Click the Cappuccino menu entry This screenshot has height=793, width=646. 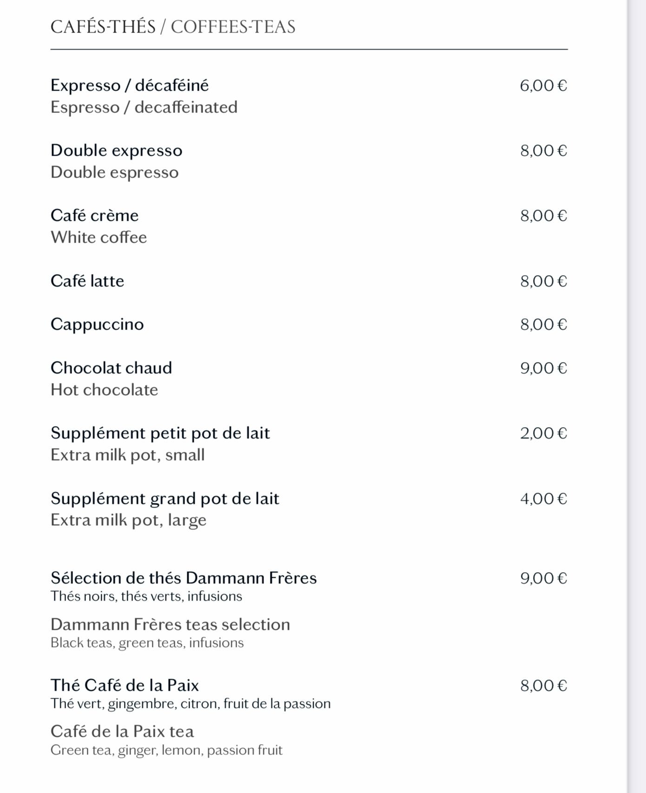pos(97,324)
